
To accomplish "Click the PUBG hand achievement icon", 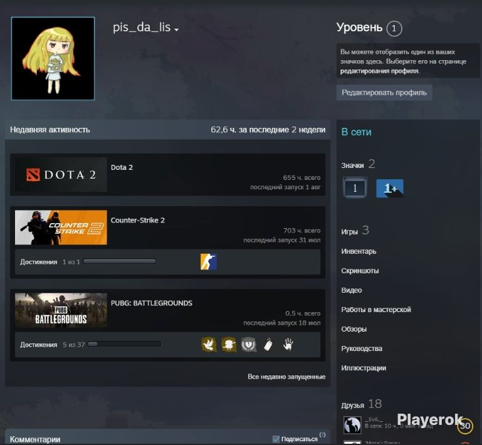I will 288,345.
